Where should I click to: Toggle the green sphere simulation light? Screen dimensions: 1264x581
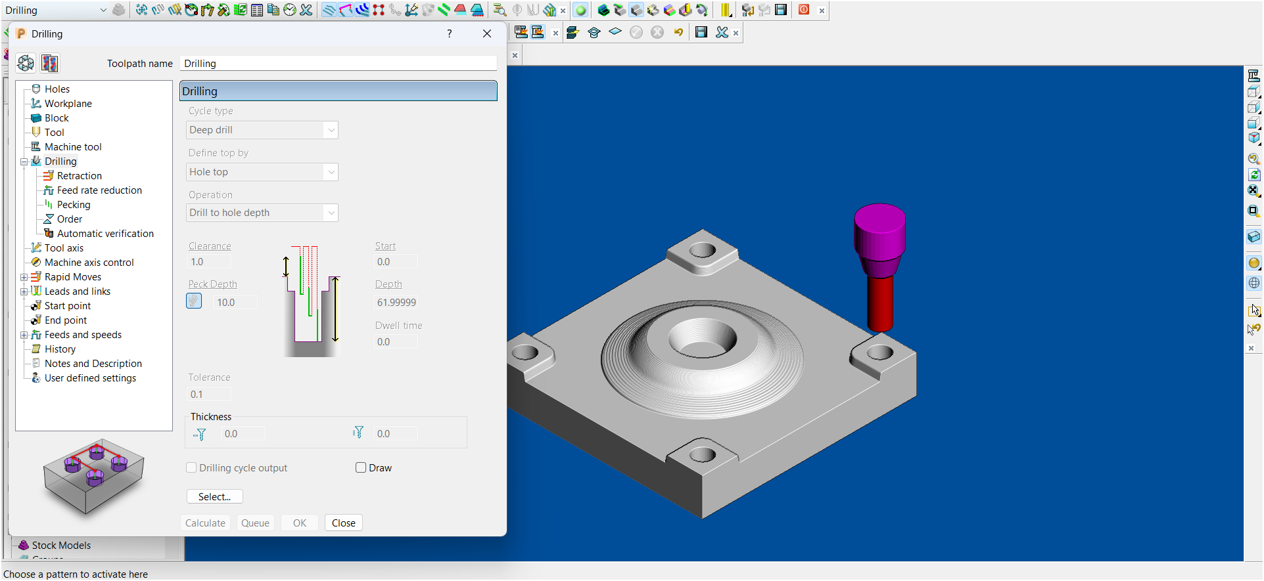(580, 10)
